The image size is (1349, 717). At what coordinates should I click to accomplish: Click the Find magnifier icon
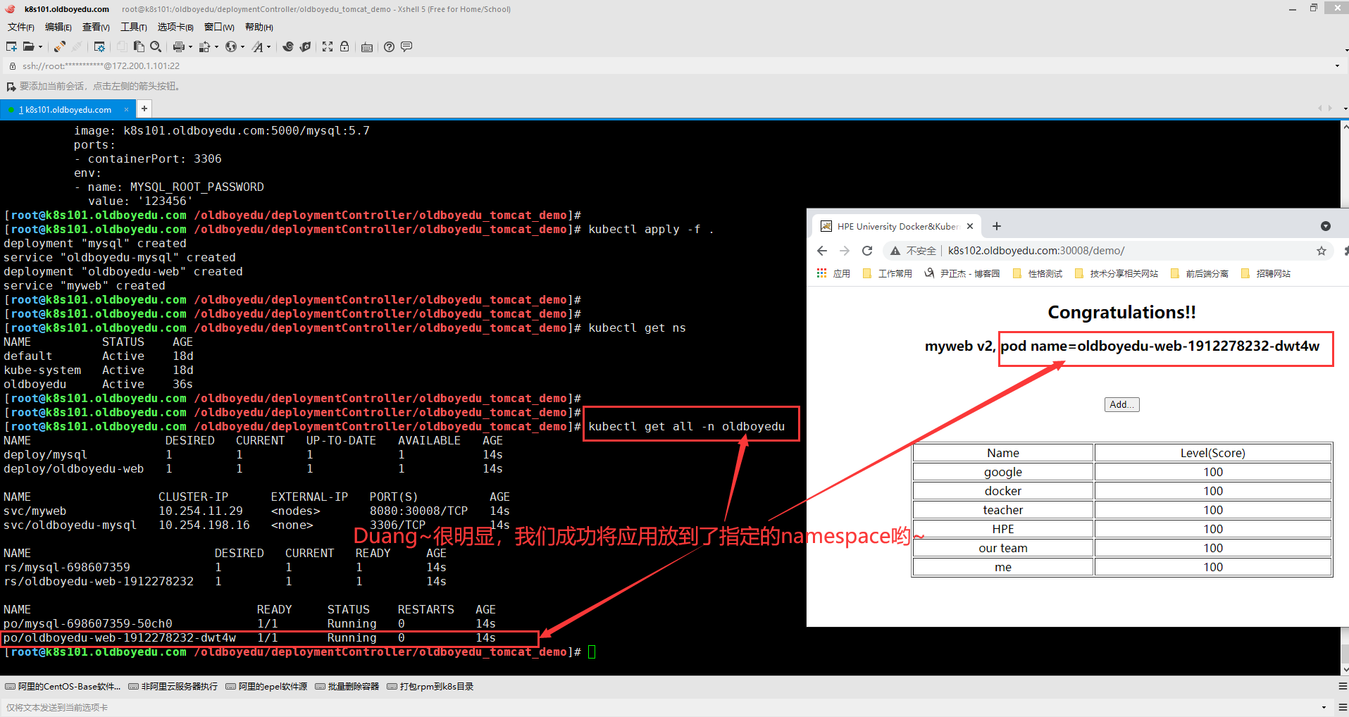(156, 46)
